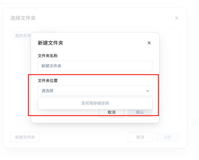Click the 新建文件夹 dialog title text

tap(51, 43)
